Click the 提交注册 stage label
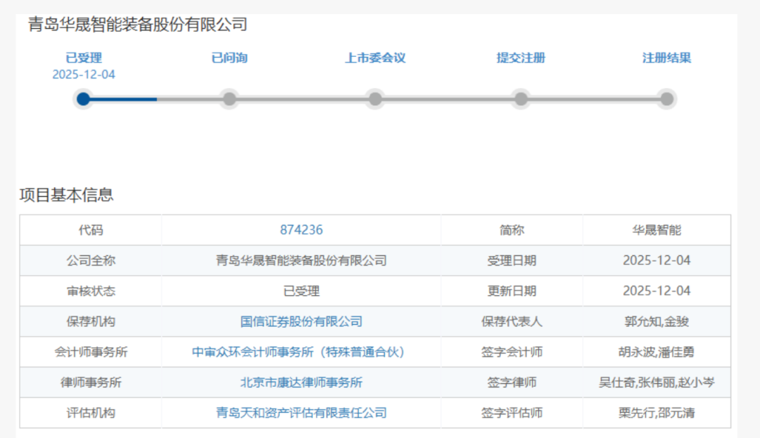Image resolution: width=760 pixels, height=438 pixels. (520, 58)
